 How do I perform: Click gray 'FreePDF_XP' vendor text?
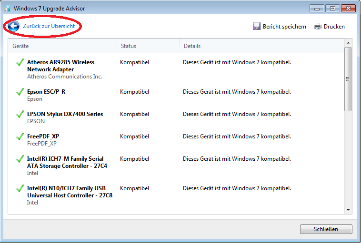pos(42,144)
